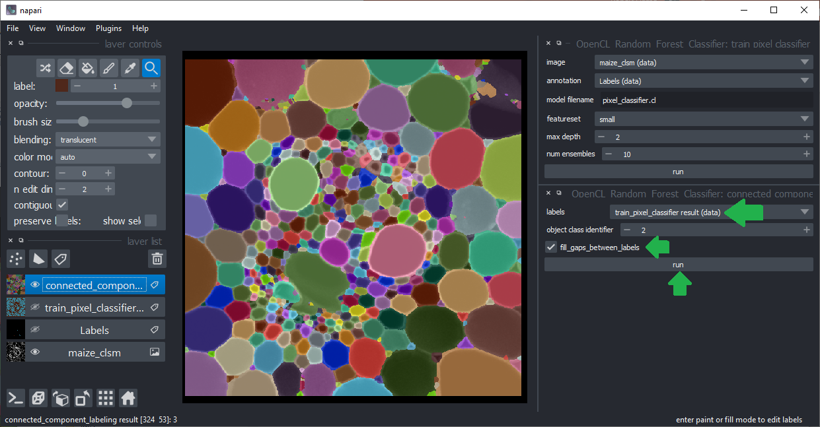Hide the maize_clsm layer

point(35,352)
